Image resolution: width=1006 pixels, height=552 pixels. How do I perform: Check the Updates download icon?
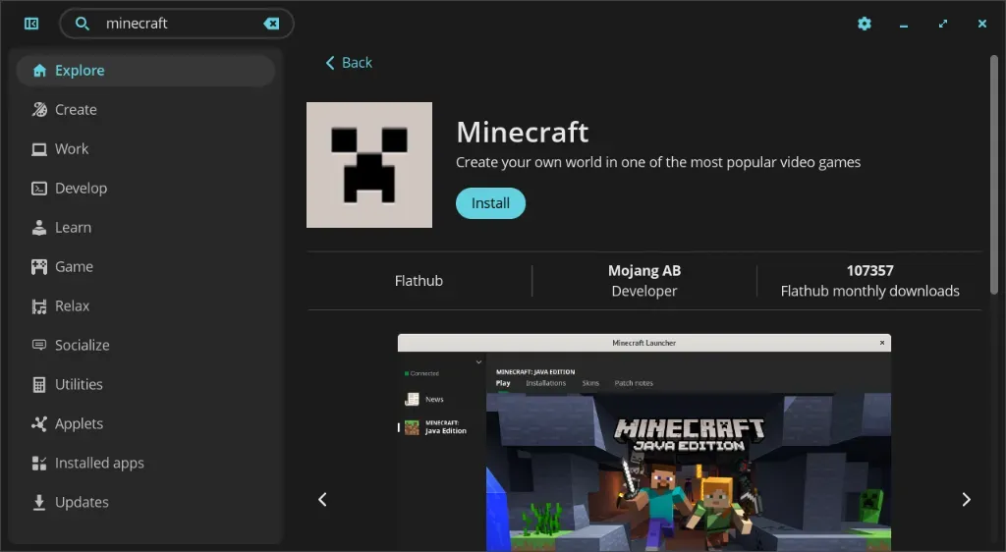39,502
